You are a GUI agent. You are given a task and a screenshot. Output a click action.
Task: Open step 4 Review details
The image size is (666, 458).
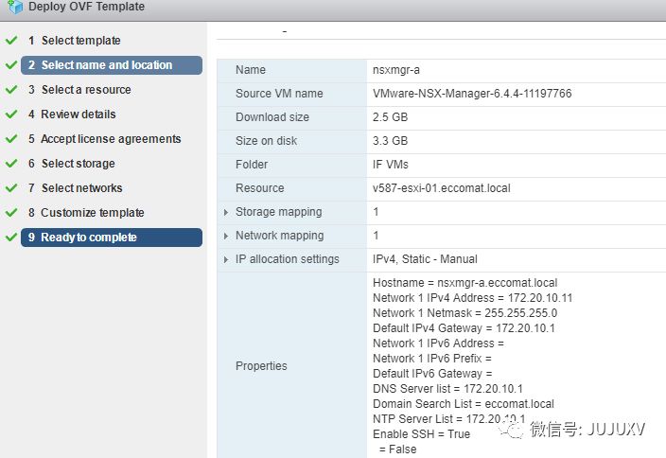78,114
